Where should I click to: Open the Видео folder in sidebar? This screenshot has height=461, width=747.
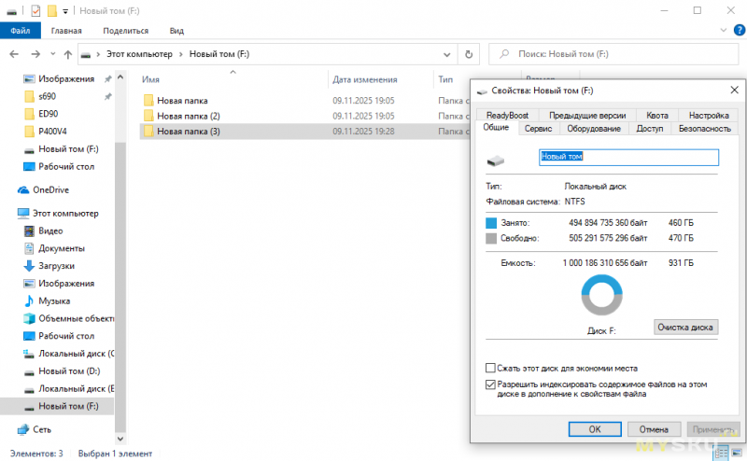[x=50, y=230]
